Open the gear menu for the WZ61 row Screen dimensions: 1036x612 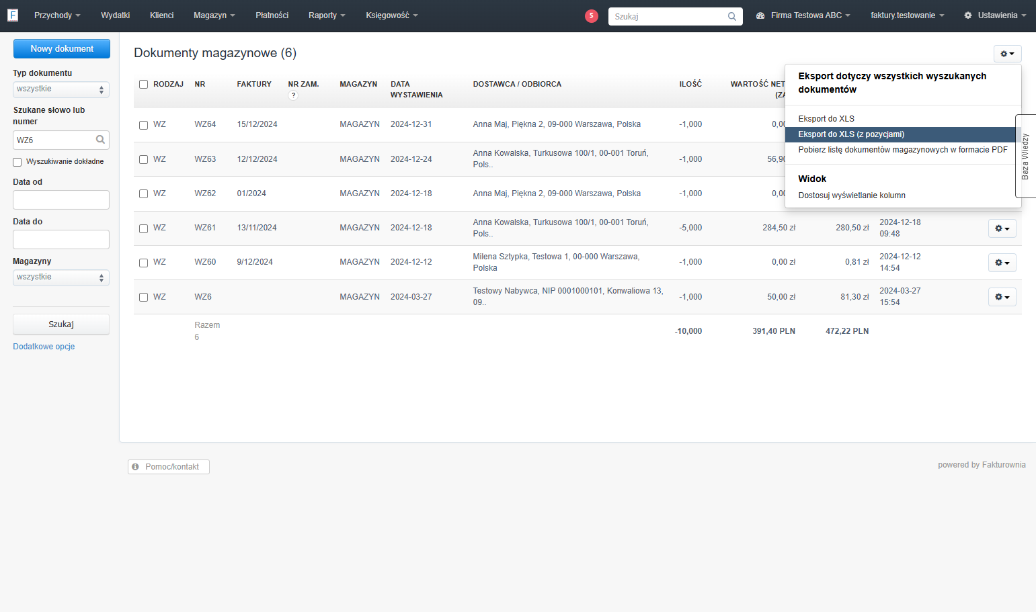(x=1002, y=228)
